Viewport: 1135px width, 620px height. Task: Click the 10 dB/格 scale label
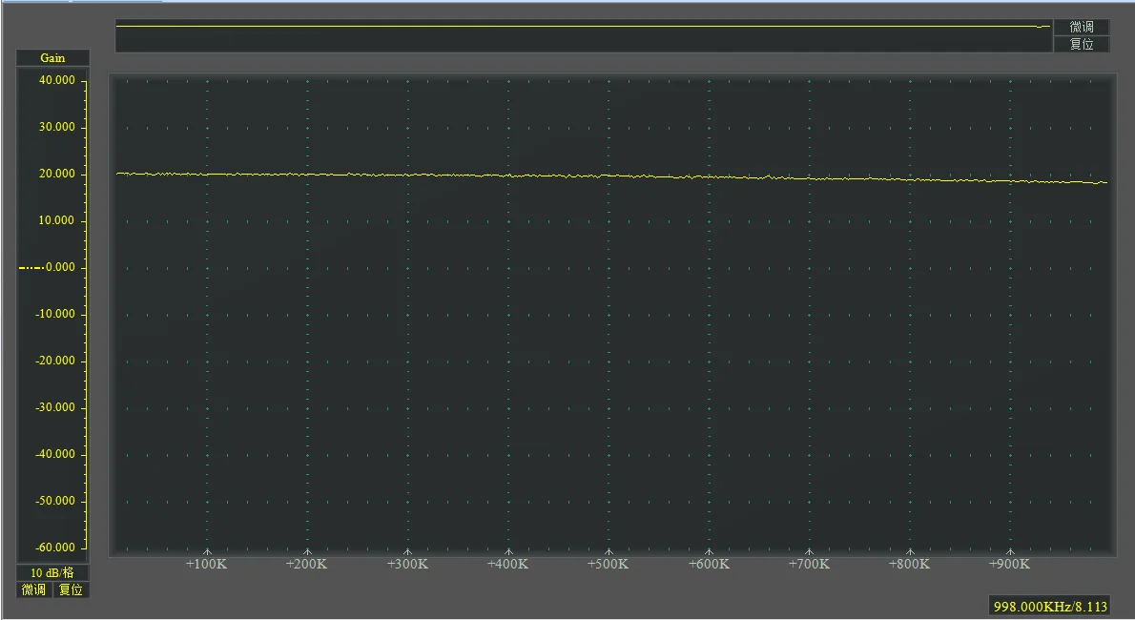tap(52, 572)
